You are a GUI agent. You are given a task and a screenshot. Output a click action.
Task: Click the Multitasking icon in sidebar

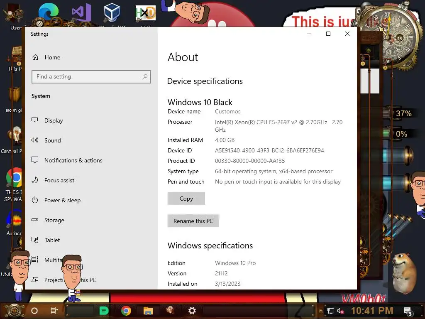[x=35, y=260]
